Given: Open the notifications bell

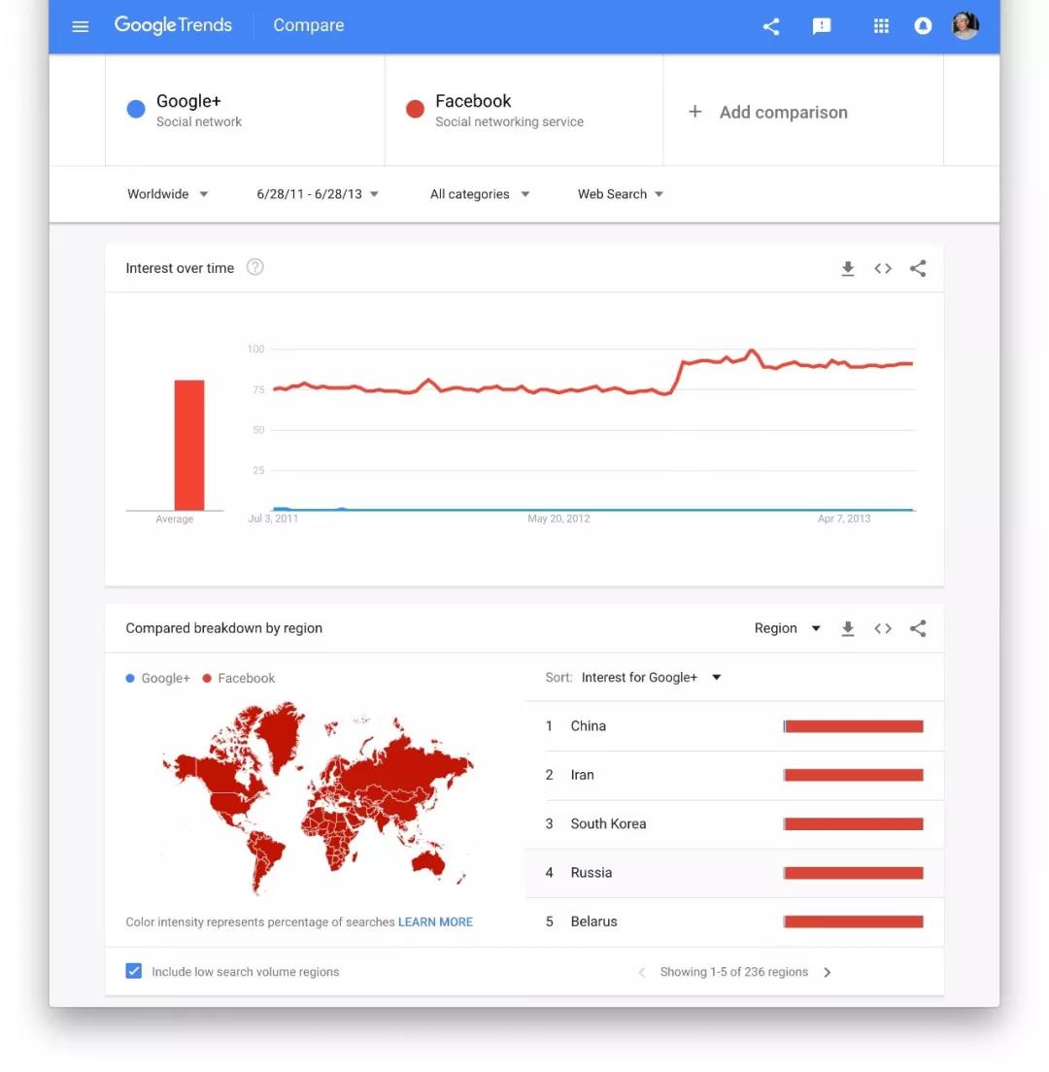Looking at the screenshot, I should coord(923,26).
